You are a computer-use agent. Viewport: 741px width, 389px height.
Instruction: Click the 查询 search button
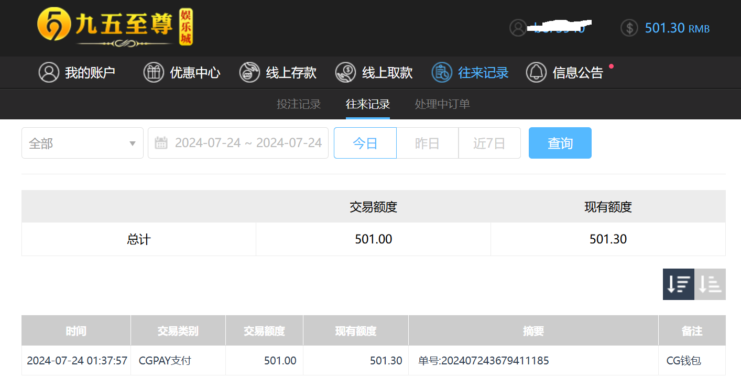(x=560, y=143)
